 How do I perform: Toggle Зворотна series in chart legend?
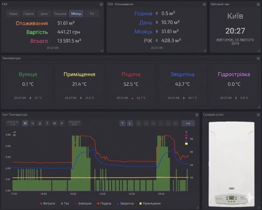[x=125, y=204]
